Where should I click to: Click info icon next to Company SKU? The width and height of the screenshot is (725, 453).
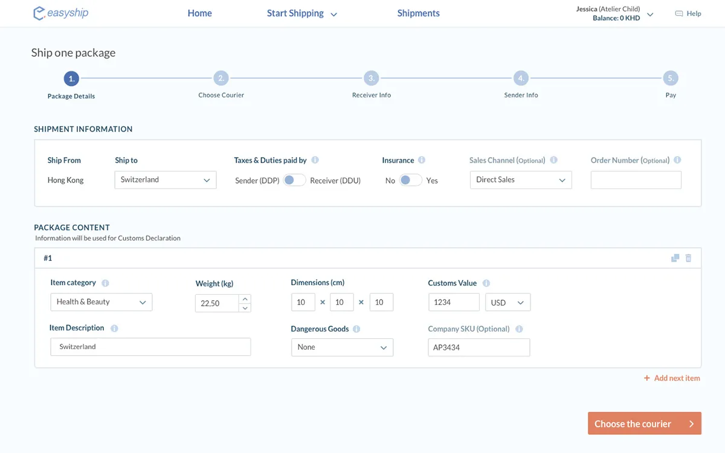click(519, 329)
